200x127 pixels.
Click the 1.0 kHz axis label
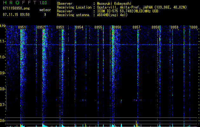[x=3, y=57]
